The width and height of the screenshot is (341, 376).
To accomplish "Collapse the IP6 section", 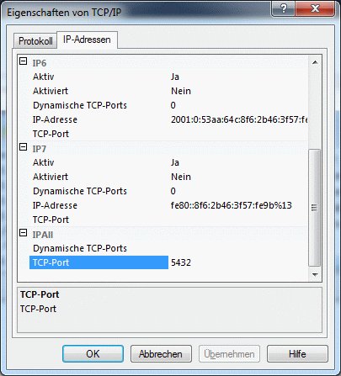I will [x=24, y=61].
